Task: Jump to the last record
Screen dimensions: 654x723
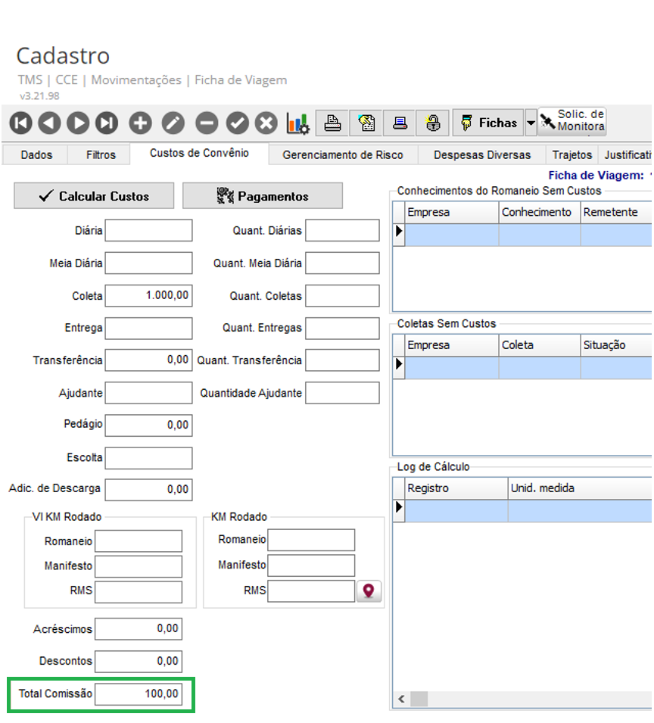Action: pyautogui.click(x=107, y=123)
